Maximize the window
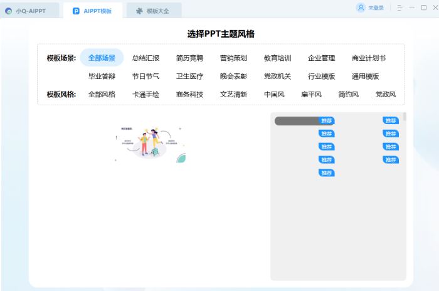Screen dimensions: 439x291 point(424,8)
